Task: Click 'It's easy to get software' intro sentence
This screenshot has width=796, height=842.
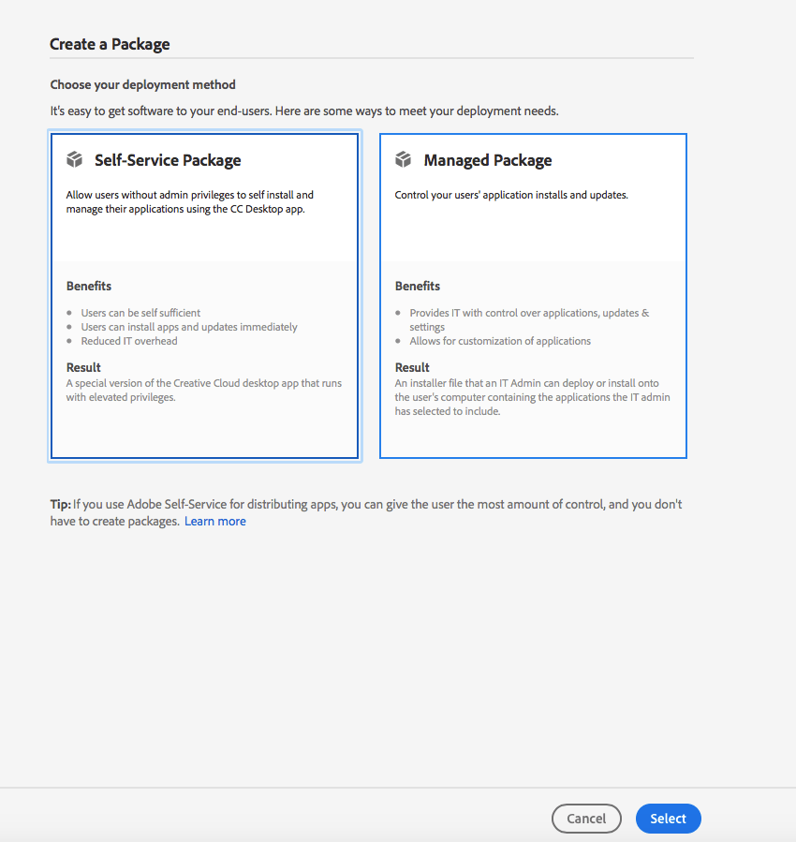Action: pyautogui.click(x=304, y=111)
